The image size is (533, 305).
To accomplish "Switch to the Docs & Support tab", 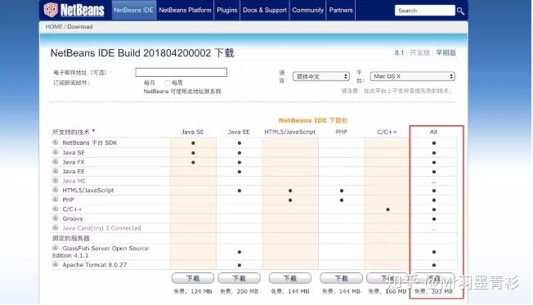I will coord(265,10).
